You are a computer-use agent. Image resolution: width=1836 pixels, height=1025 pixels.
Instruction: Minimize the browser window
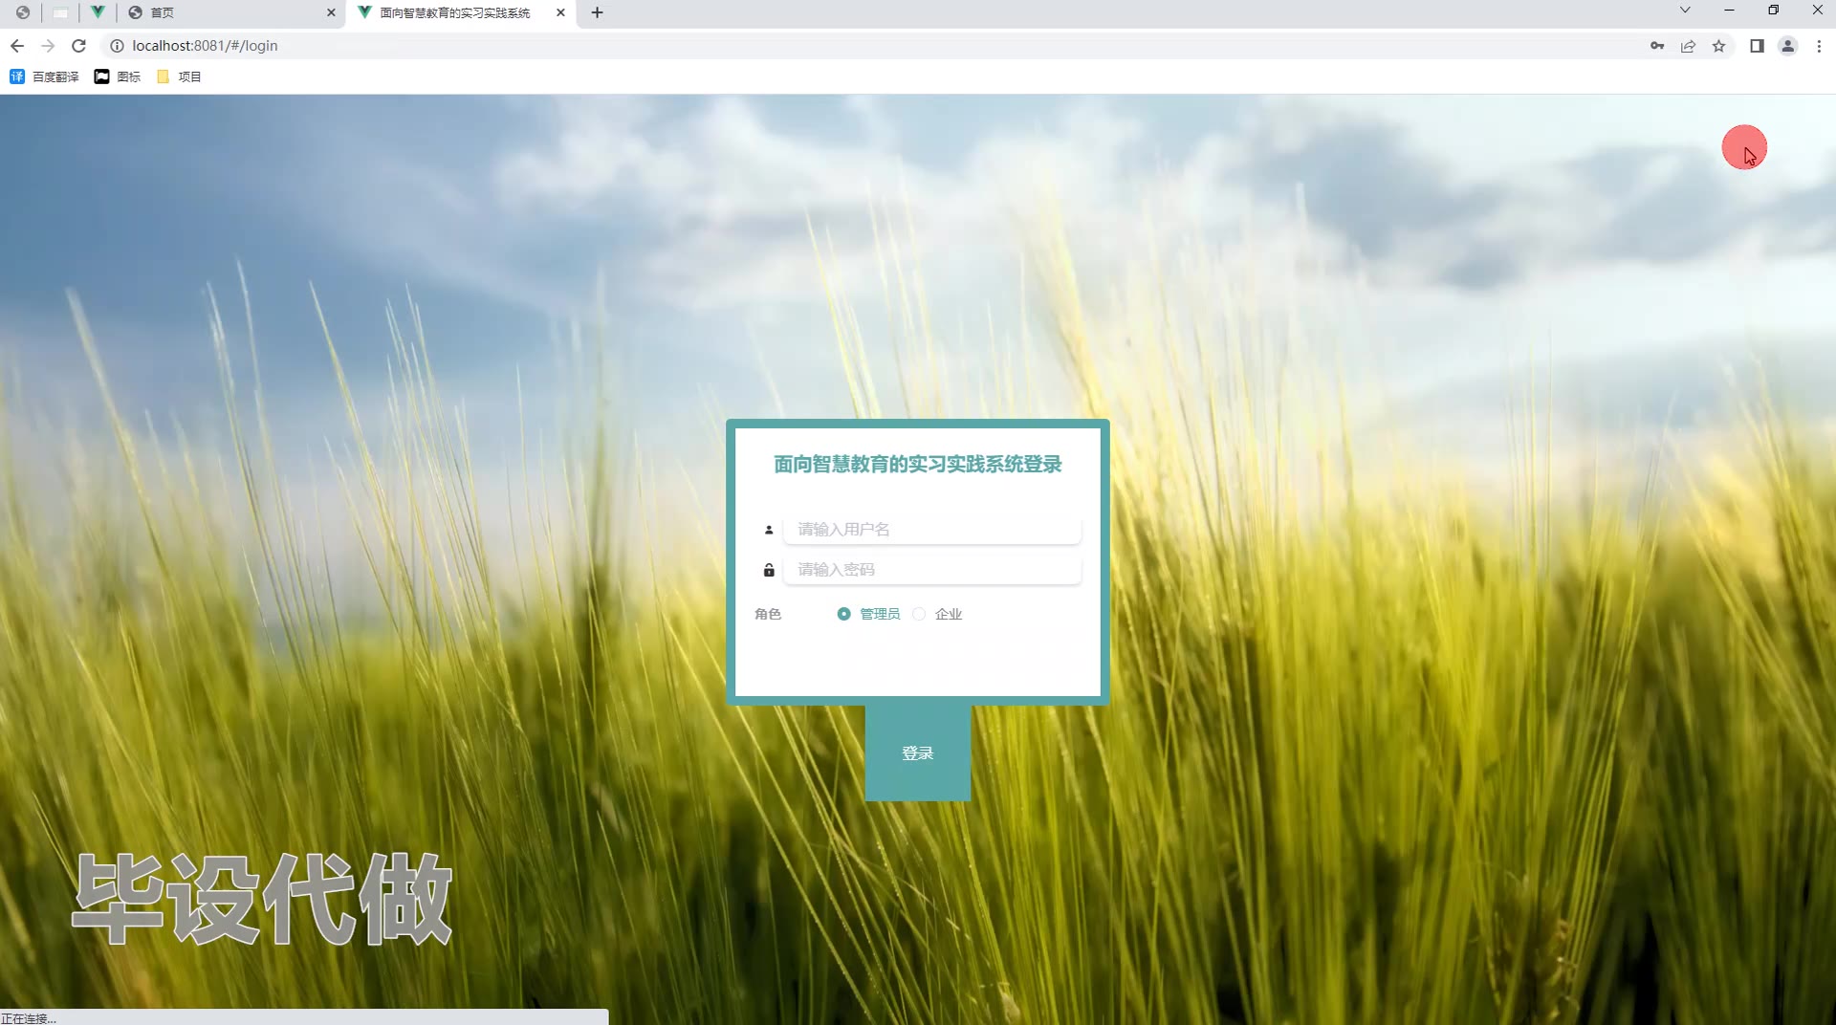point(1729,10)
